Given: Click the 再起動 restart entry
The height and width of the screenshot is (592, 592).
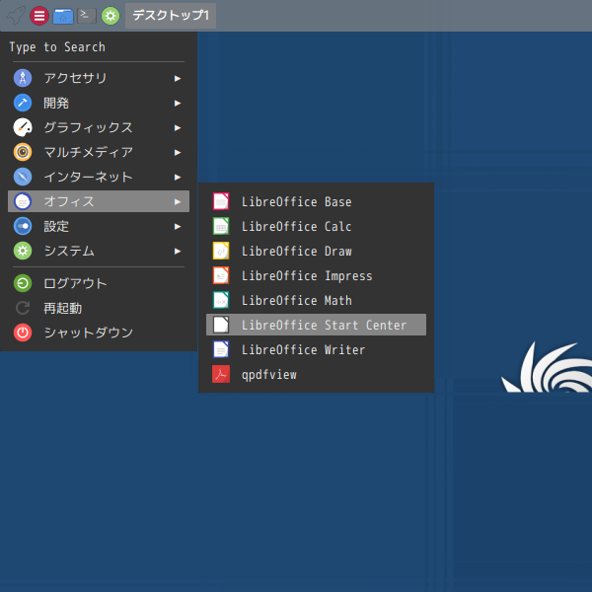Looking at the screenshot, I should [x=62, y=308].
